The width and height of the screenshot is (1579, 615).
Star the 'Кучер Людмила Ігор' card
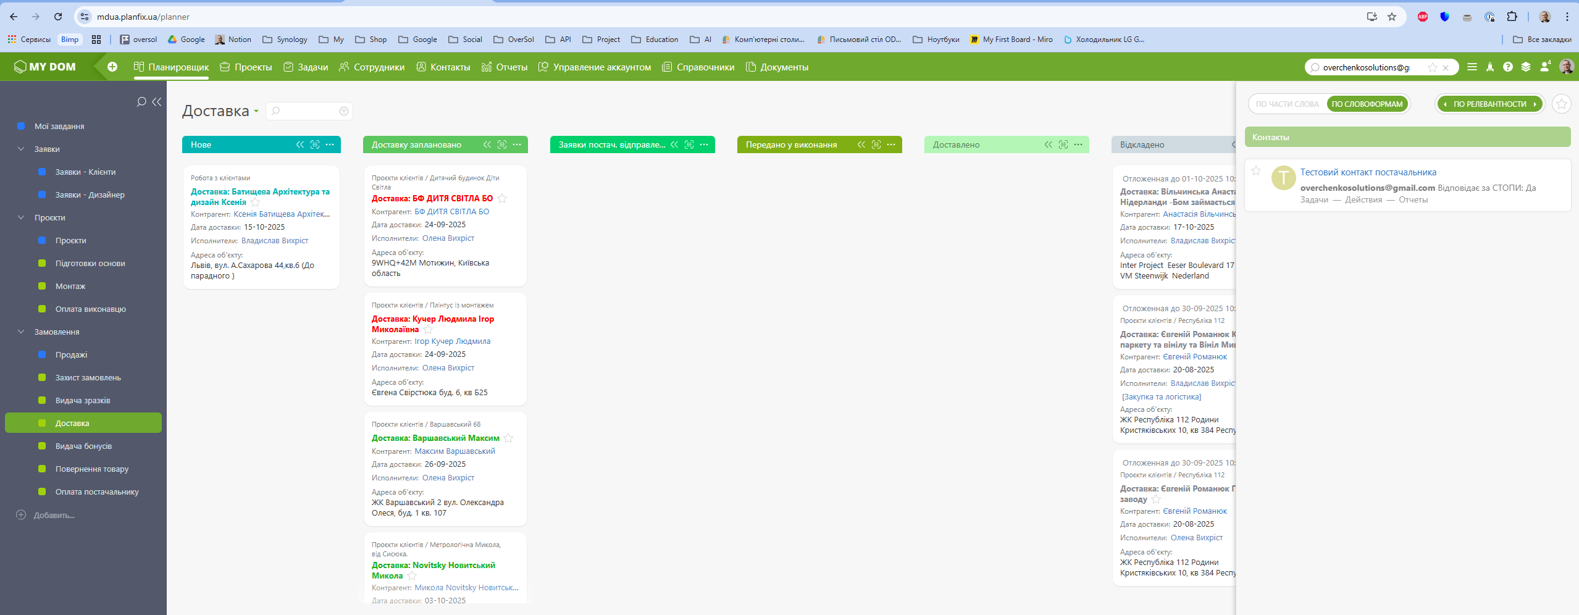point(428,330)
